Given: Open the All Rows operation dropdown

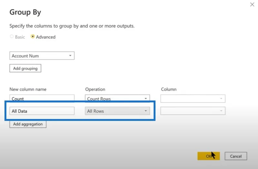Looking at the screenshot, I should [117, 111].
